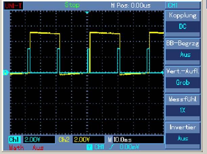
Task: Click the Ch2 2.00V scale readout
Action: tap(89, 139)
